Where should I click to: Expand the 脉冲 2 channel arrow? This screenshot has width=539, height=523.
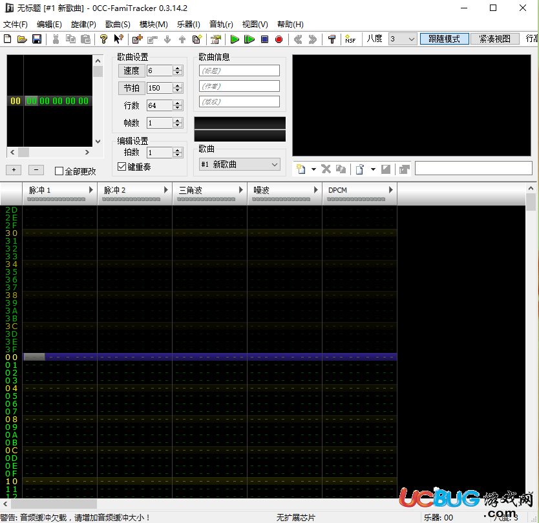coord(165,190)
